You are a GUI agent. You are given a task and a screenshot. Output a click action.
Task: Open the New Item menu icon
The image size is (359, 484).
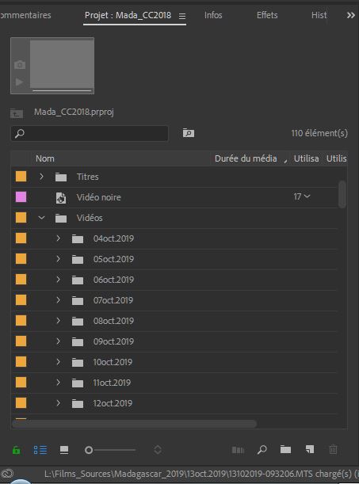[x=310, y=449]
